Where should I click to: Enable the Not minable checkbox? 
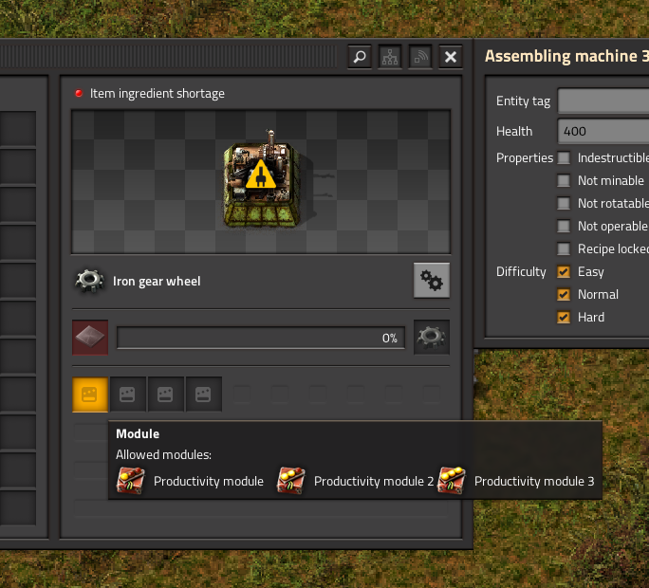[564, 180]
